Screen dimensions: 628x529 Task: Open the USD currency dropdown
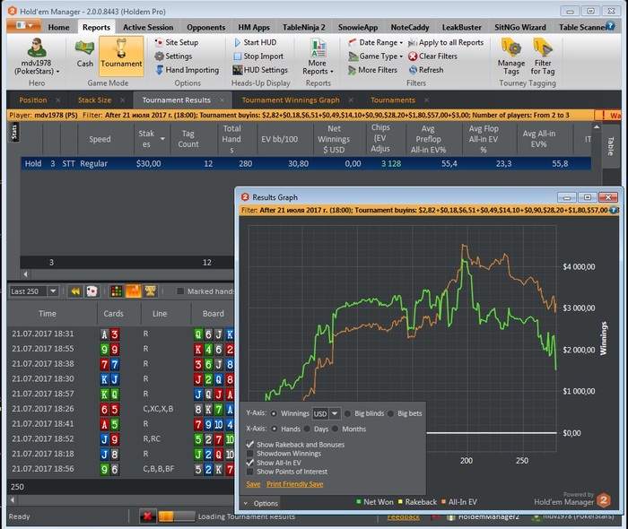(x=335, y=413)
